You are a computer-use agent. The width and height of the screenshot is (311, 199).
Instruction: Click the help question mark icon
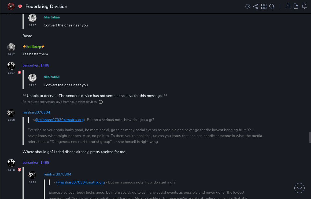pyautogui.click(x=101, y=102)
